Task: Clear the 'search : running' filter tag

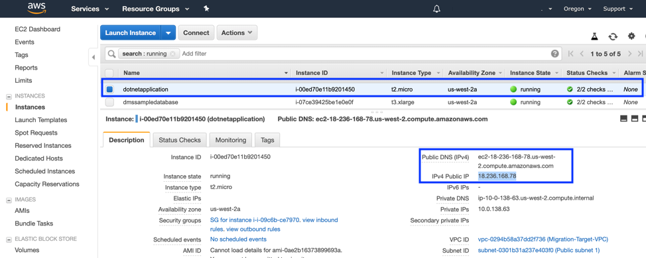Action: tap(172, 54)
